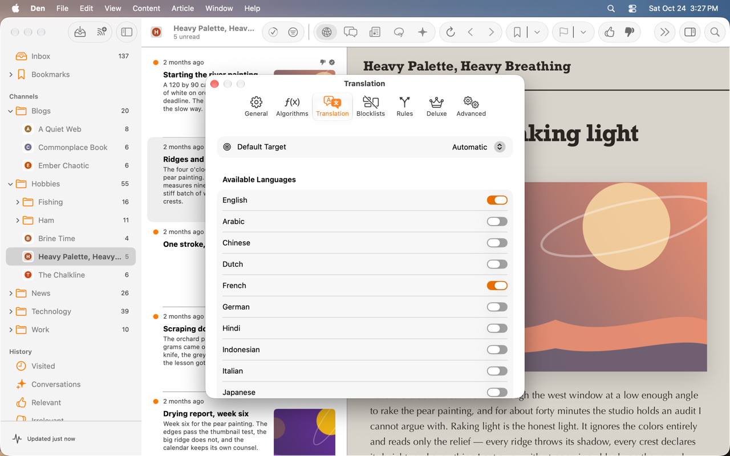Screen dimensions: 730x456
Task: Open the bookmark options dropdown arrow
Action: click(537, 32)
